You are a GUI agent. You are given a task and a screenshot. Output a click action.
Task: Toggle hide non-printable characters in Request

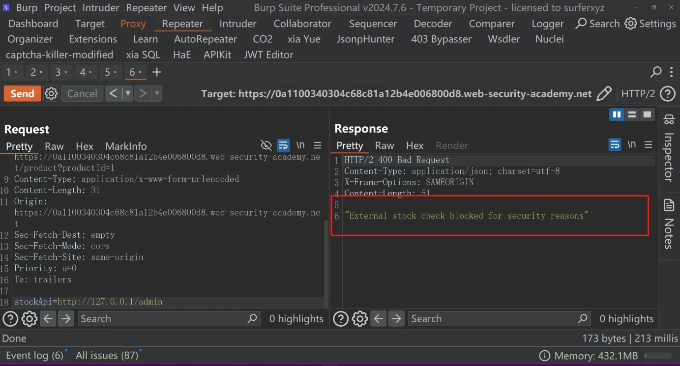point(266,145)
